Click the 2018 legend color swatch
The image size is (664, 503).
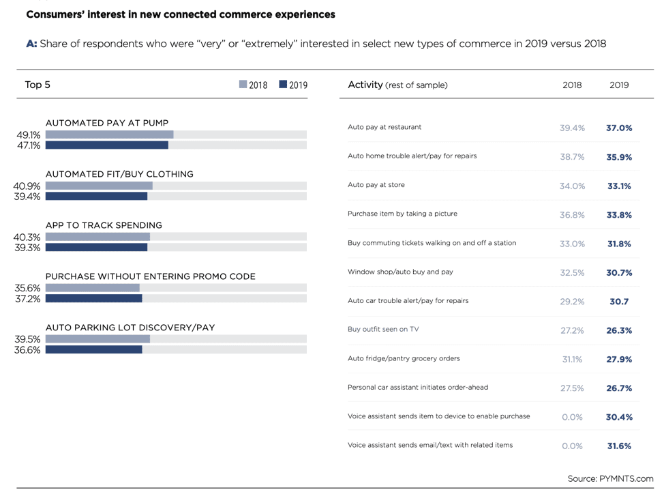coord(243,85)
